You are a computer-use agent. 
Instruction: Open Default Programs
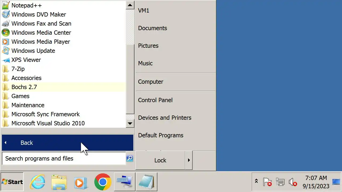(176, 135)
